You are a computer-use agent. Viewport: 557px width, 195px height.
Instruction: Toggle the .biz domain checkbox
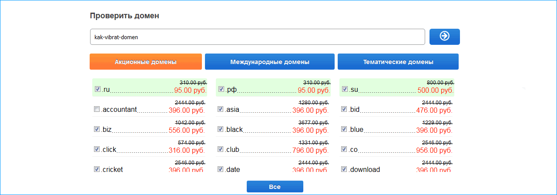(x=97, y=129)
